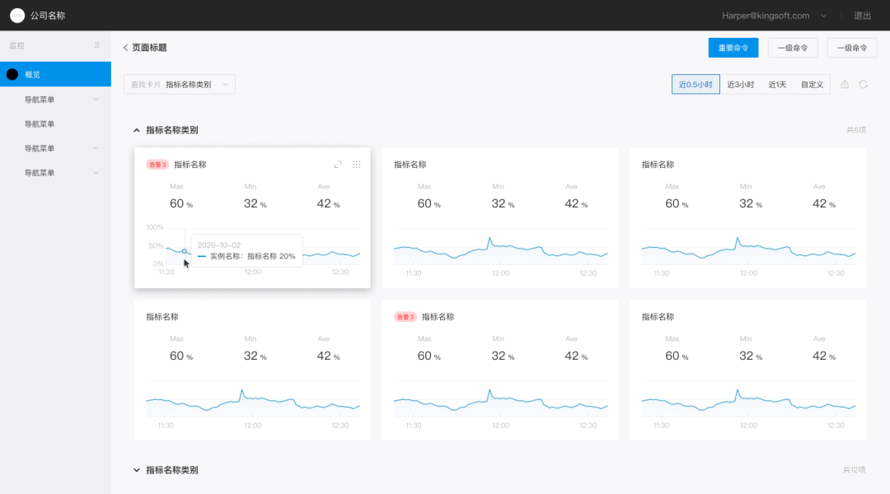Click the 共12项 item count label
This screenshot has width=890, height=494.
854,469
